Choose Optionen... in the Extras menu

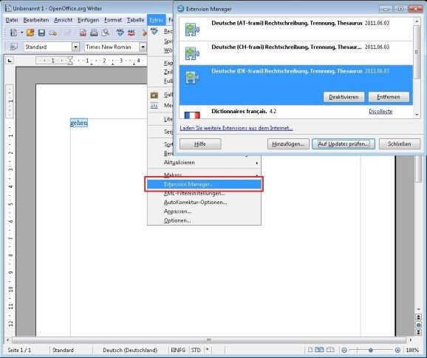(204, 220)
